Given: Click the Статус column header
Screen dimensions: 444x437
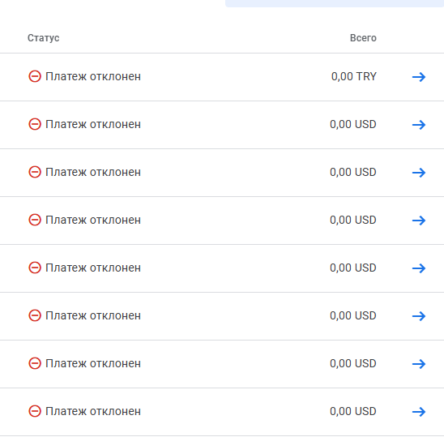Looking at the screenshot, I should coord(43,38).
